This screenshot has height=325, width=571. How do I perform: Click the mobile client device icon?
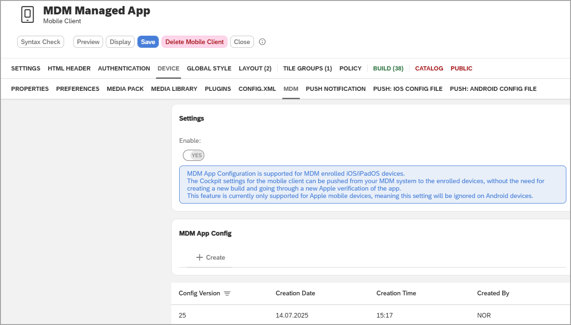[x=27, y=14]
